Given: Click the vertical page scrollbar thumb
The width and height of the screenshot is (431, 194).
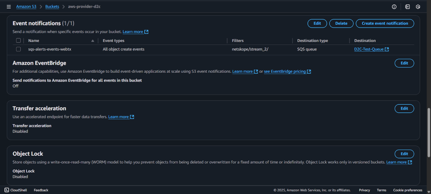Looking at the screenshot, I should pyautogui.click(x=428, y=133).
